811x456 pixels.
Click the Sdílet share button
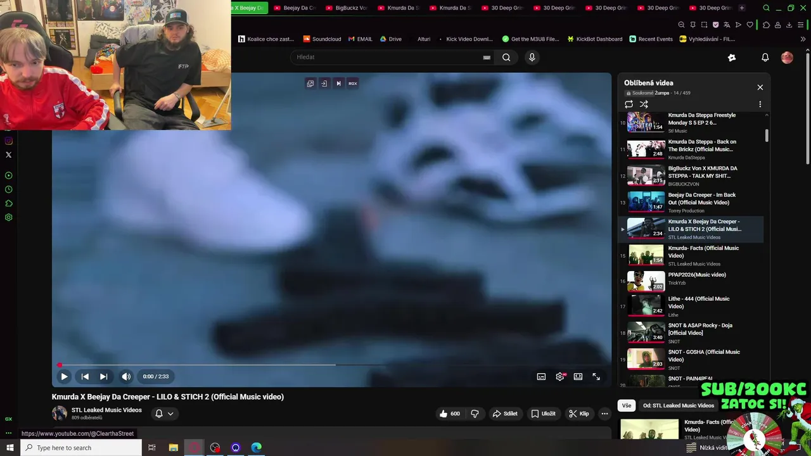(x=505, y=414)
